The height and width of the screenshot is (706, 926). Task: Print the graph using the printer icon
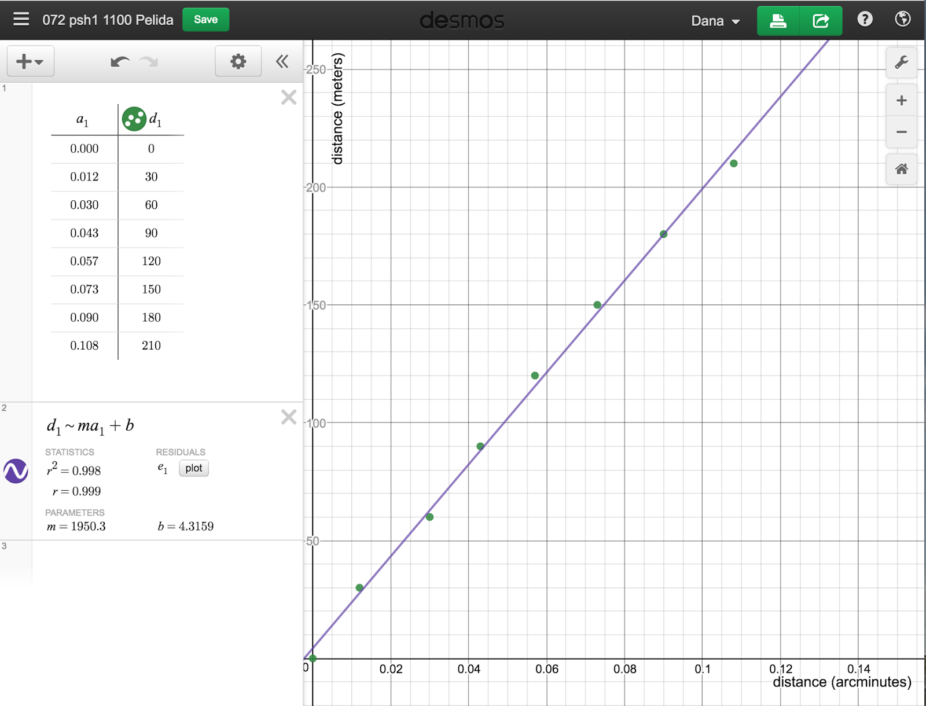(778, 20)
